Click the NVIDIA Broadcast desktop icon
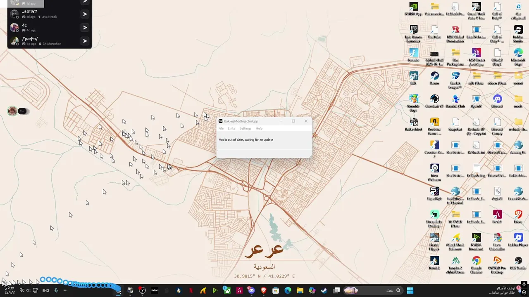529x297 pixels. click(x=476, y=242)
